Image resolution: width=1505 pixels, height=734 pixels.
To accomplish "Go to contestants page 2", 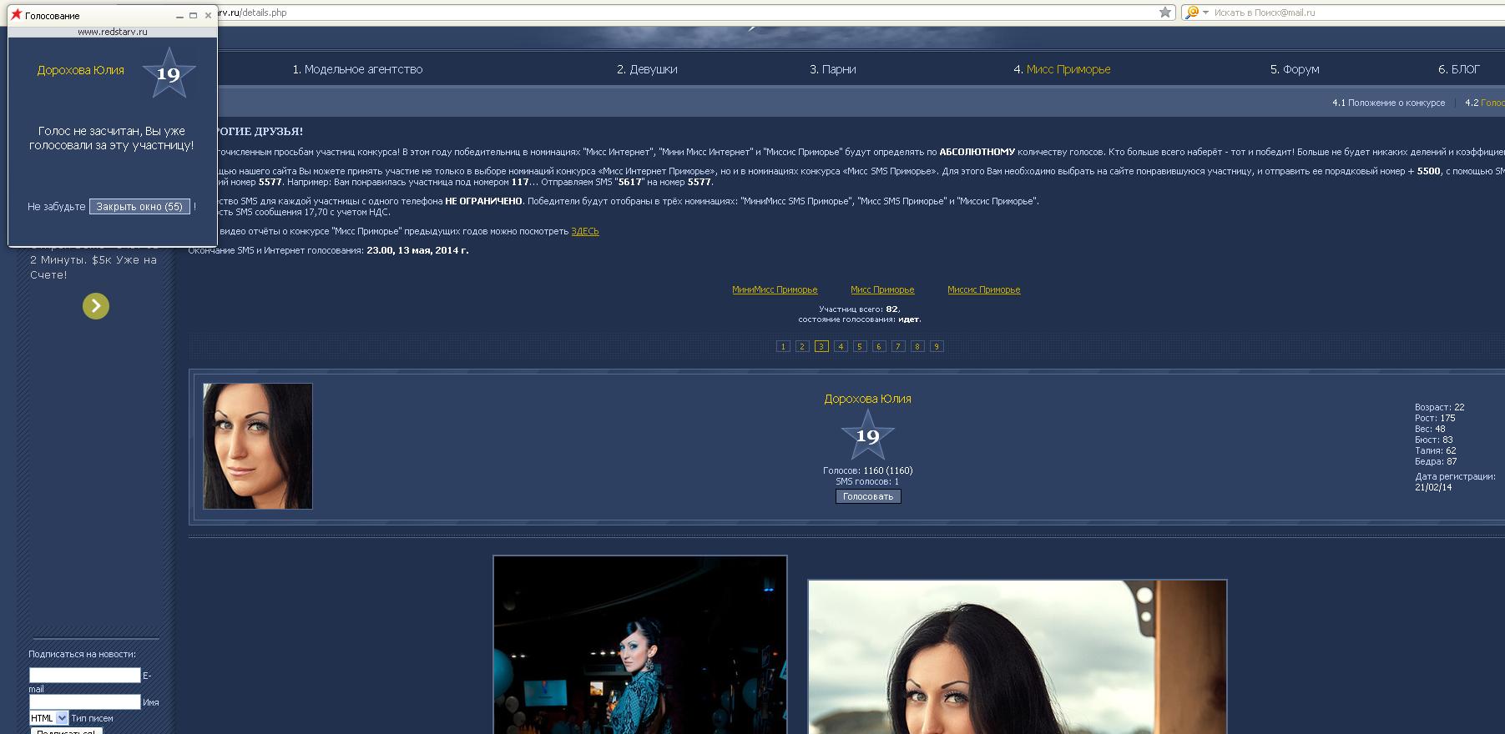I will pyautogui.click(x=802, y=346).
